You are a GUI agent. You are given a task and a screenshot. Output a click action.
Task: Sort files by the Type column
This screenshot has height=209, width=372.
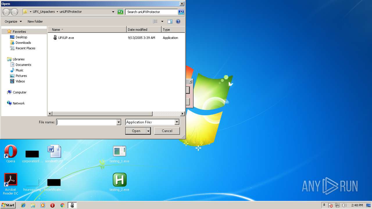pyautogui.click(x=173, y=30)
